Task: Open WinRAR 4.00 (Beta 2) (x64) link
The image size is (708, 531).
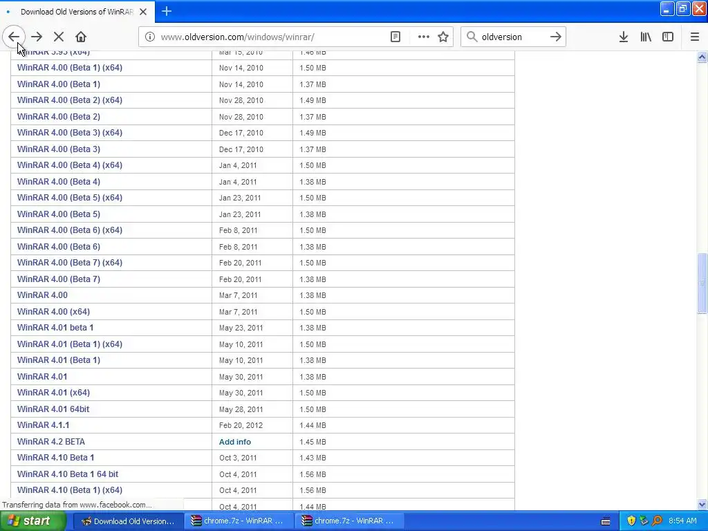Action: point(70,100)
